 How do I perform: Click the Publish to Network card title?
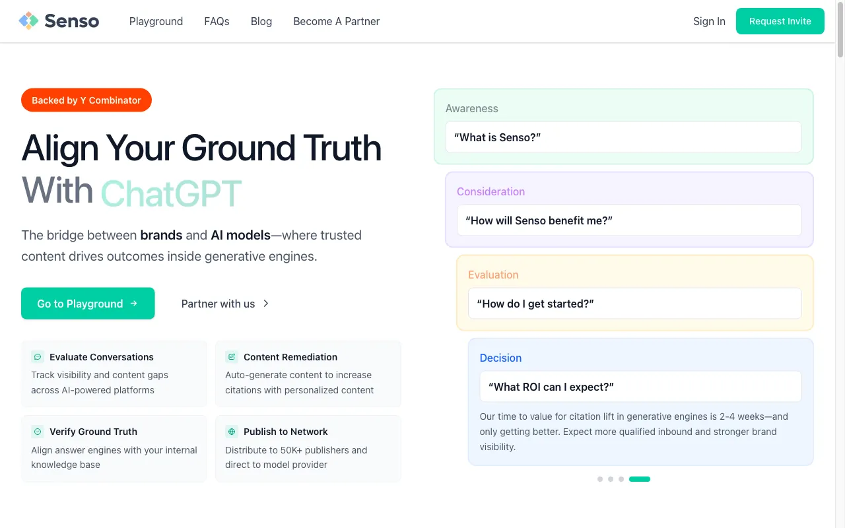(286, 432)
